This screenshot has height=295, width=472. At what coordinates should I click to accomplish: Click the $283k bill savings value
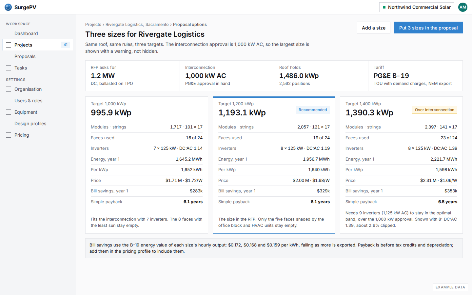[x=196, y=191]
